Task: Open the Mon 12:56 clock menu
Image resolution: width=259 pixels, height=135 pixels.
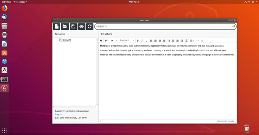Action: [x=134, y=2]
